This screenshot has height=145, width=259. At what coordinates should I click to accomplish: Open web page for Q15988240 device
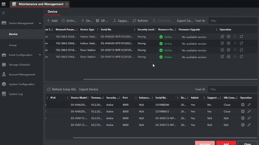click(x=243, y=105)
